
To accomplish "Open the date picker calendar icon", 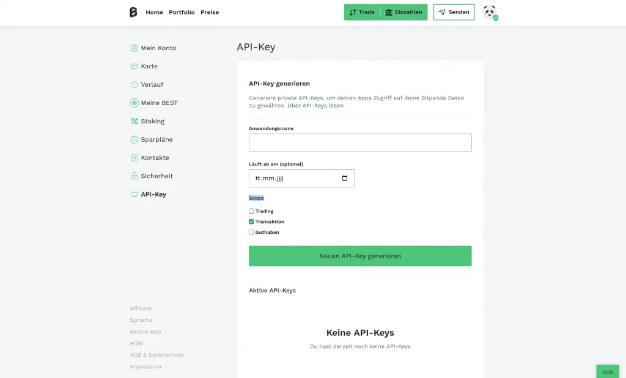I will [345, 178].
